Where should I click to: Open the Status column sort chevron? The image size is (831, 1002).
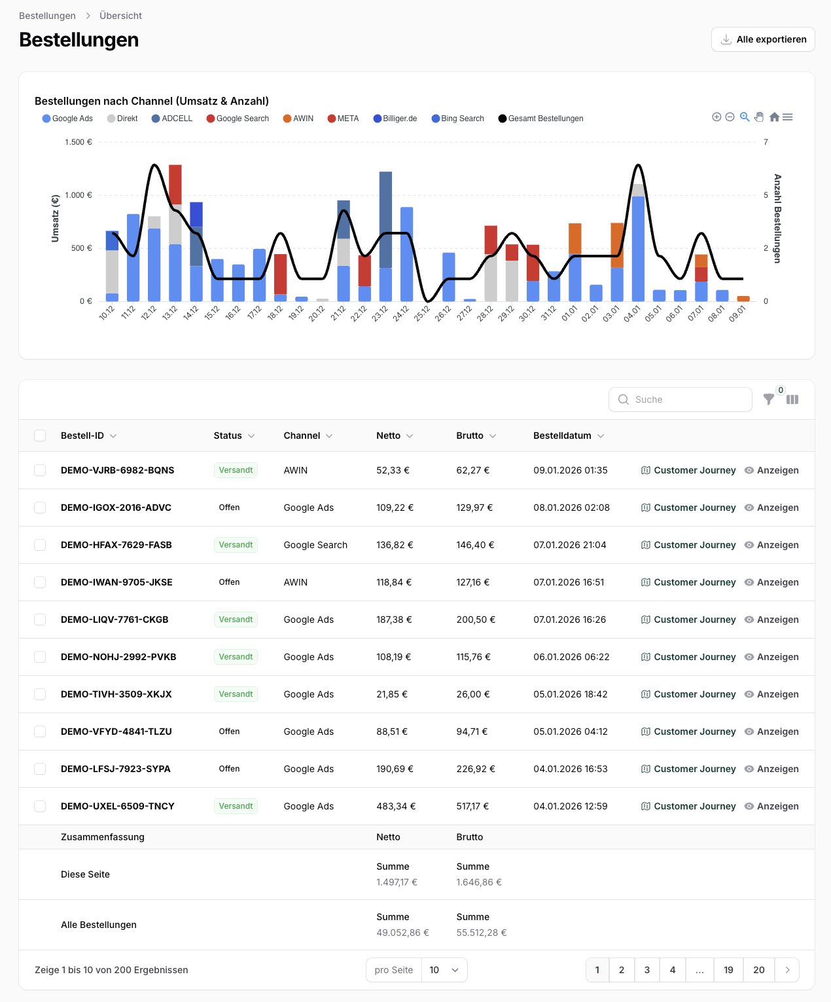point(251,436)
